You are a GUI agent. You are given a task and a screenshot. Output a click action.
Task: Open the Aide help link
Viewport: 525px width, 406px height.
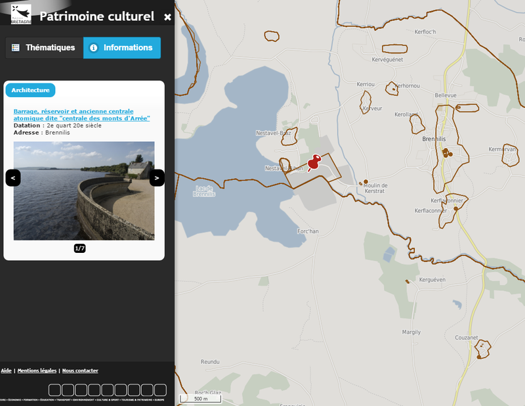(x=7, y=371)
